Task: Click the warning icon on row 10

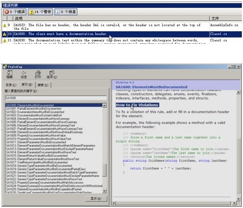Action: click(5, 34)
